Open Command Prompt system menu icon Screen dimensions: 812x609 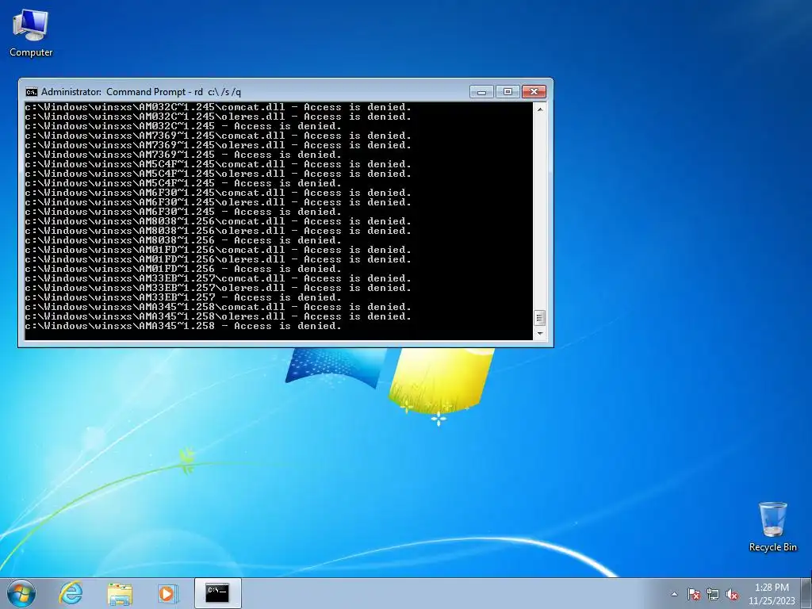[x=31, y=92]
